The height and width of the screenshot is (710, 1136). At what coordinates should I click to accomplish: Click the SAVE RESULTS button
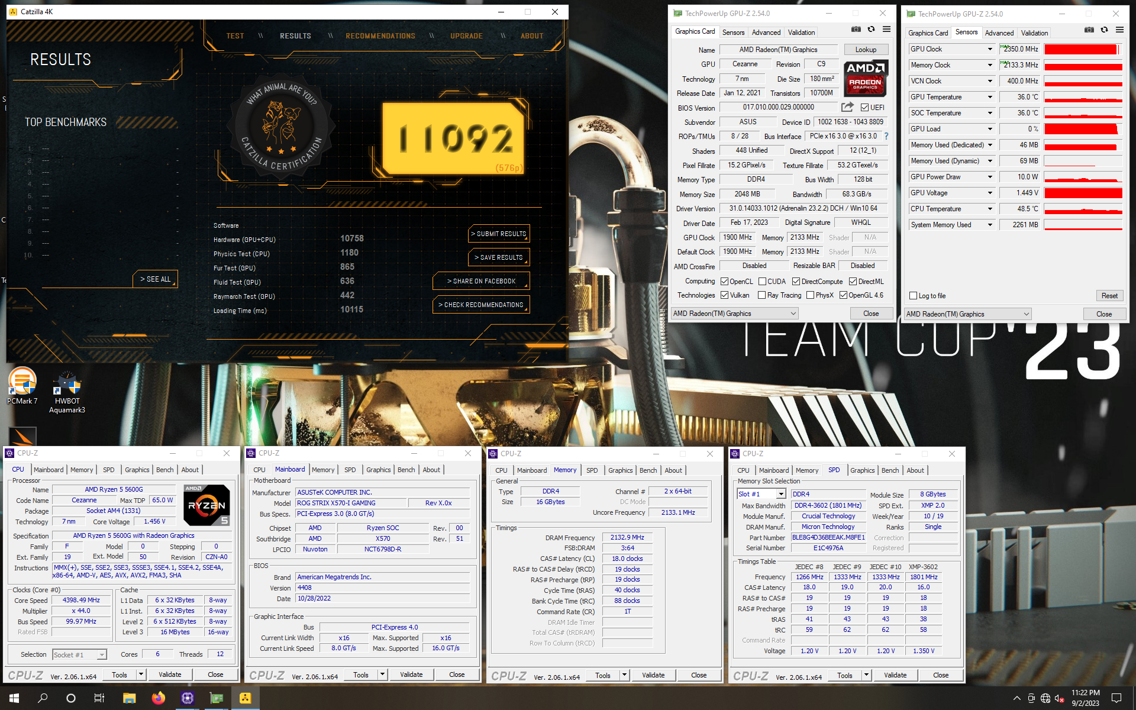(498, 257)
